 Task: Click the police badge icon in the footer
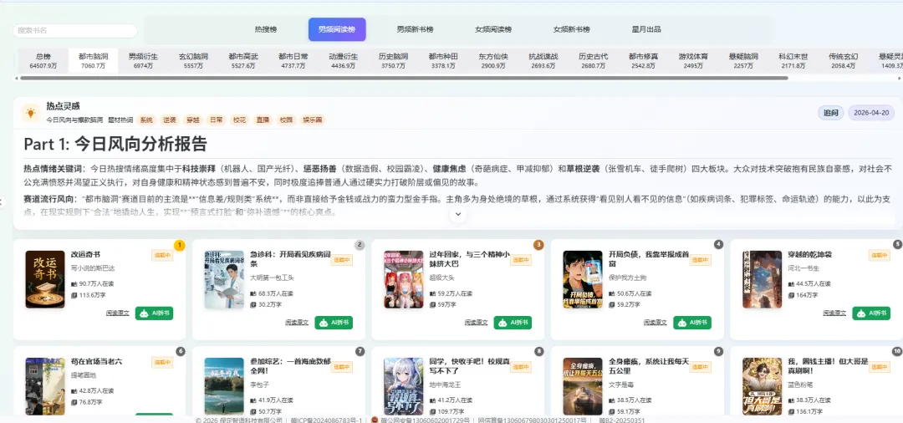tap(374, 420)
